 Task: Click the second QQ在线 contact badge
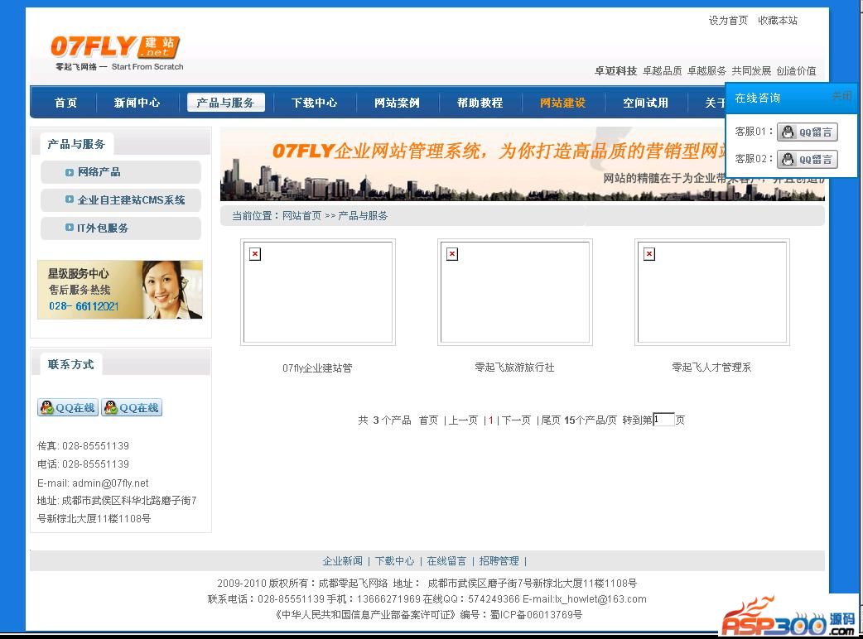click(x=132, y=407)
